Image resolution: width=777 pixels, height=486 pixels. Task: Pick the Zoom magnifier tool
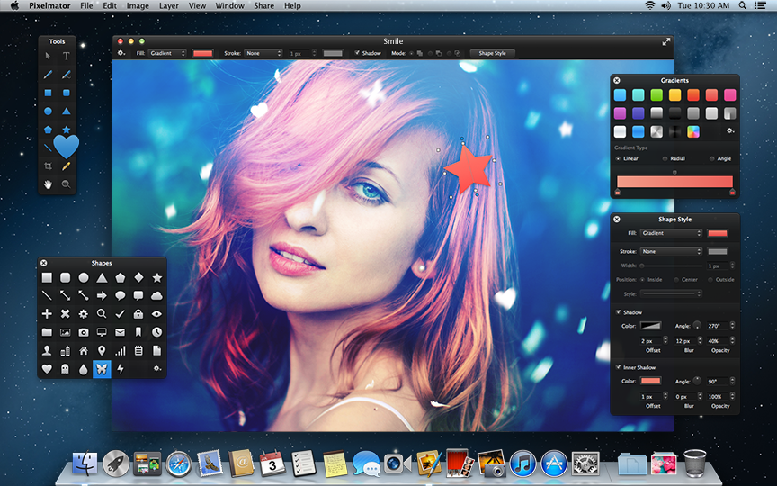click(67, 184)
